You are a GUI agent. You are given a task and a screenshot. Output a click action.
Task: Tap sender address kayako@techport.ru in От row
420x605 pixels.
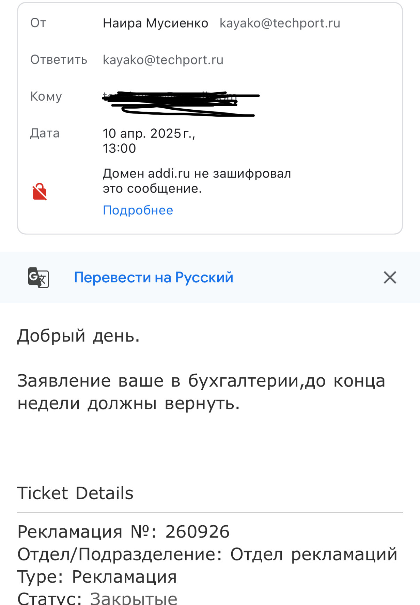point(280,23)
